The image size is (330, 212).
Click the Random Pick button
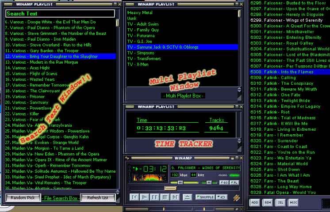point(23,198)
